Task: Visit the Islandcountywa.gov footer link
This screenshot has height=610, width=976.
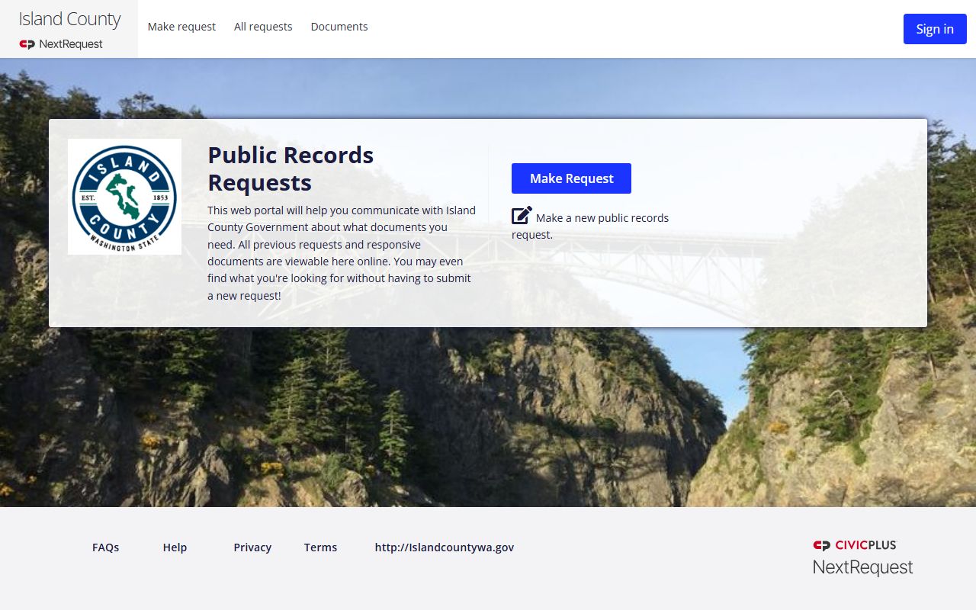Action: 445,547
